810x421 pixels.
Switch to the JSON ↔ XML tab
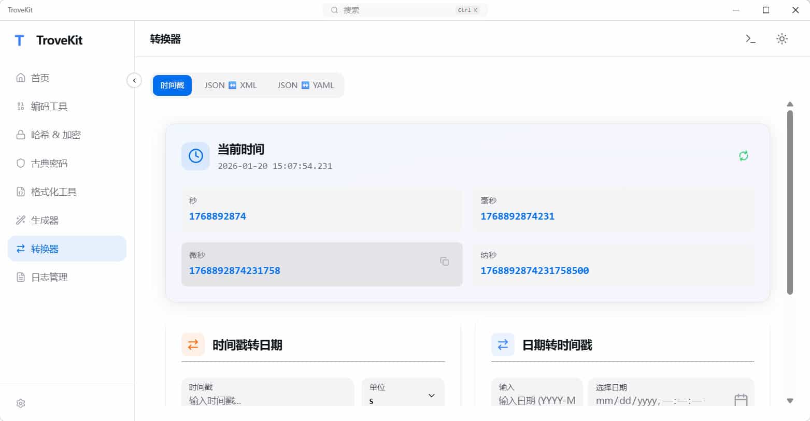click(x=231, y=85)
